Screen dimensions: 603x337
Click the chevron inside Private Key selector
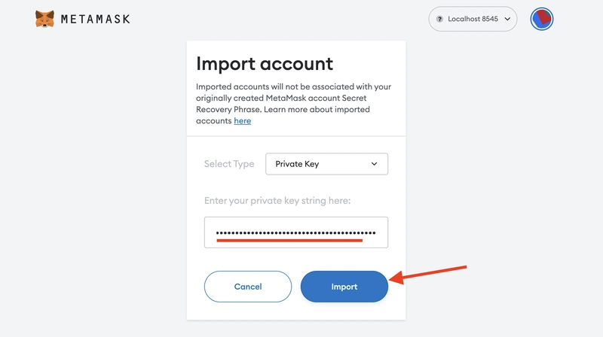(375, 164)
